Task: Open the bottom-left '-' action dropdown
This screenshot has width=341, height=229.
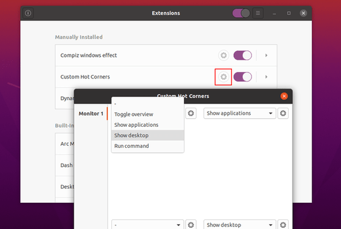Action: 147,225
